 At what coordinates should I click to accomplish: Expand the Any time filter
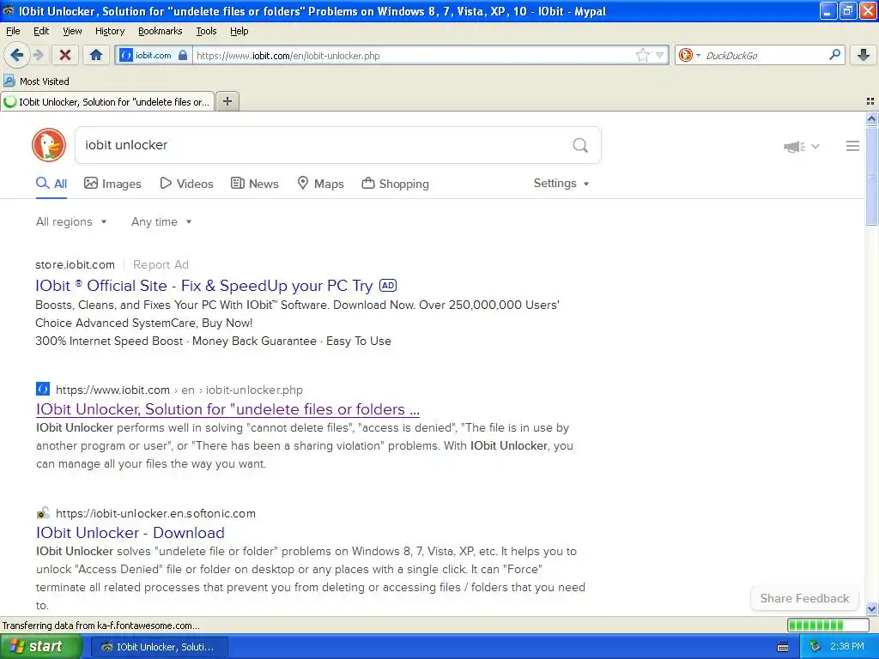(161, 222)
